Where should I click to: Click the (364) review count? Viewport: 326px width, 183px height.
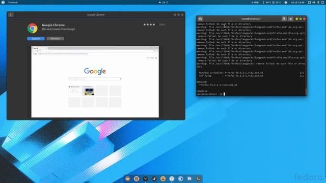(x=162, y=24)
